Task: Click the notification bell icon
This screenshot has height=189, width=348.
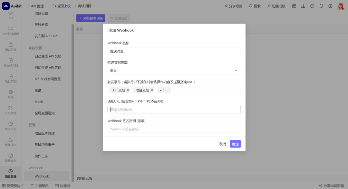Action: tap(321, 6)
